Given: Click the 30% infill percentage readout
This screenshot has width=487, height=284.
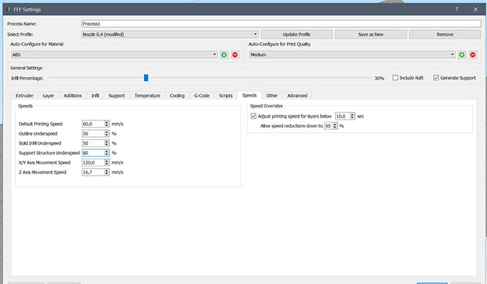Looking at the screenshot, I should click(x=380, y=78).
